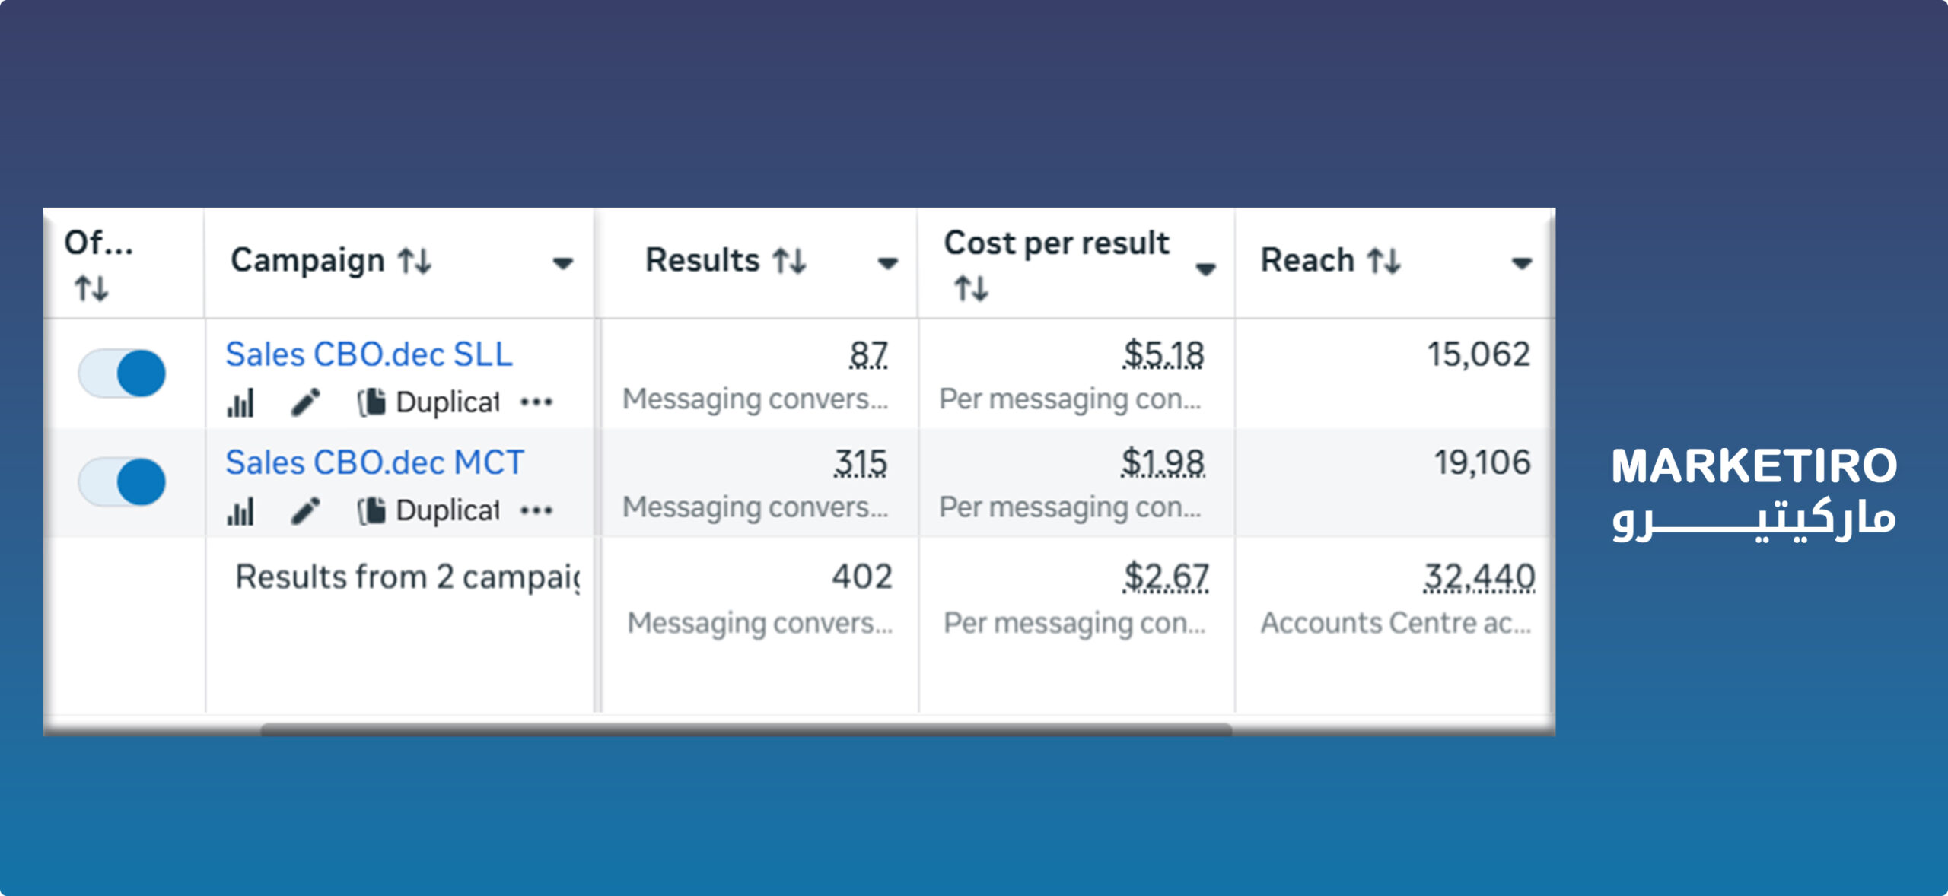Click the $2.67 total cost per result
Viewport: 1948px width, 896px height.
coord(1166,577)
